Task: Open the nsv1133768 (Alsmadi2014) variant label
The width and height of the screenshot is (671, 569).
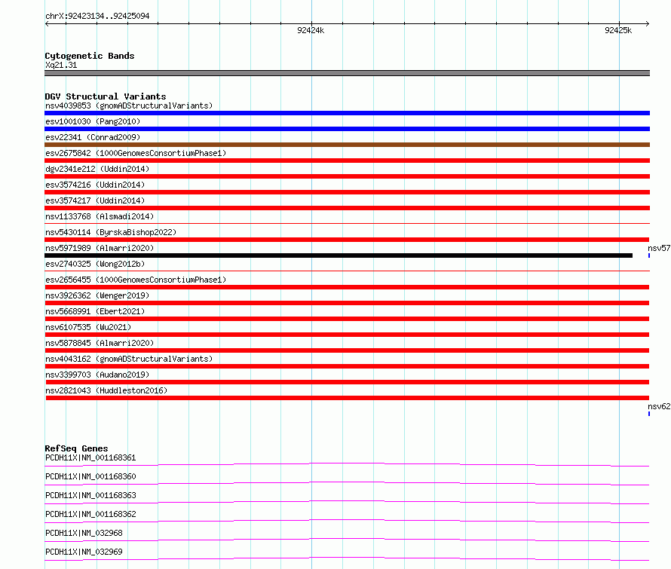Action: point(100,216)
